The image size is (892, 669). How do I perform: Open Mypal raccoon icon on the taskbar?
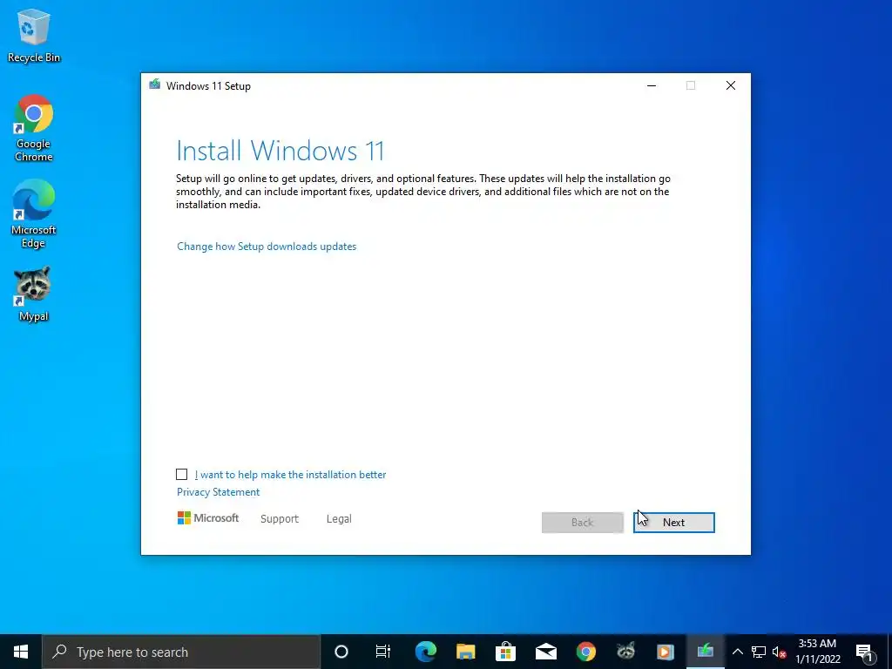click(x=625, y=652)
